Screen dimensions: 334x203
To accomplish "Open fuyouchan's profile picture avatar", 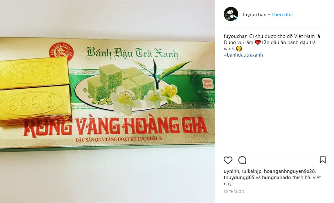I will (x=231, y=14).
